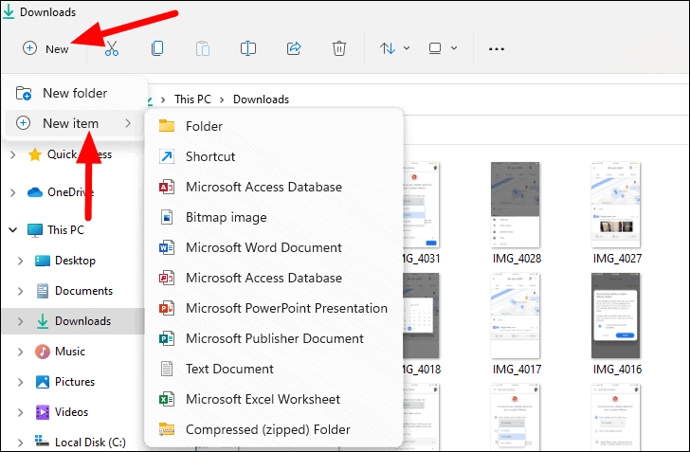Expand the Local Disk (C:) node
The image size is (690, 452).
pos(20,443)
